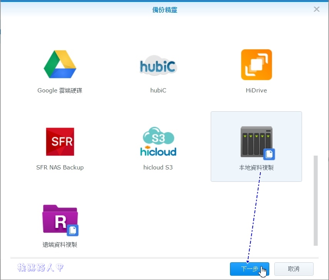Click the hicloud S3 label

158,168
